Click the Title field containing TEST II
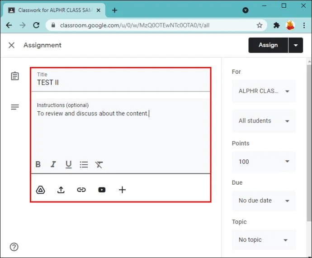Viewport: 312px width, 258px height. [x=121, y=80]
